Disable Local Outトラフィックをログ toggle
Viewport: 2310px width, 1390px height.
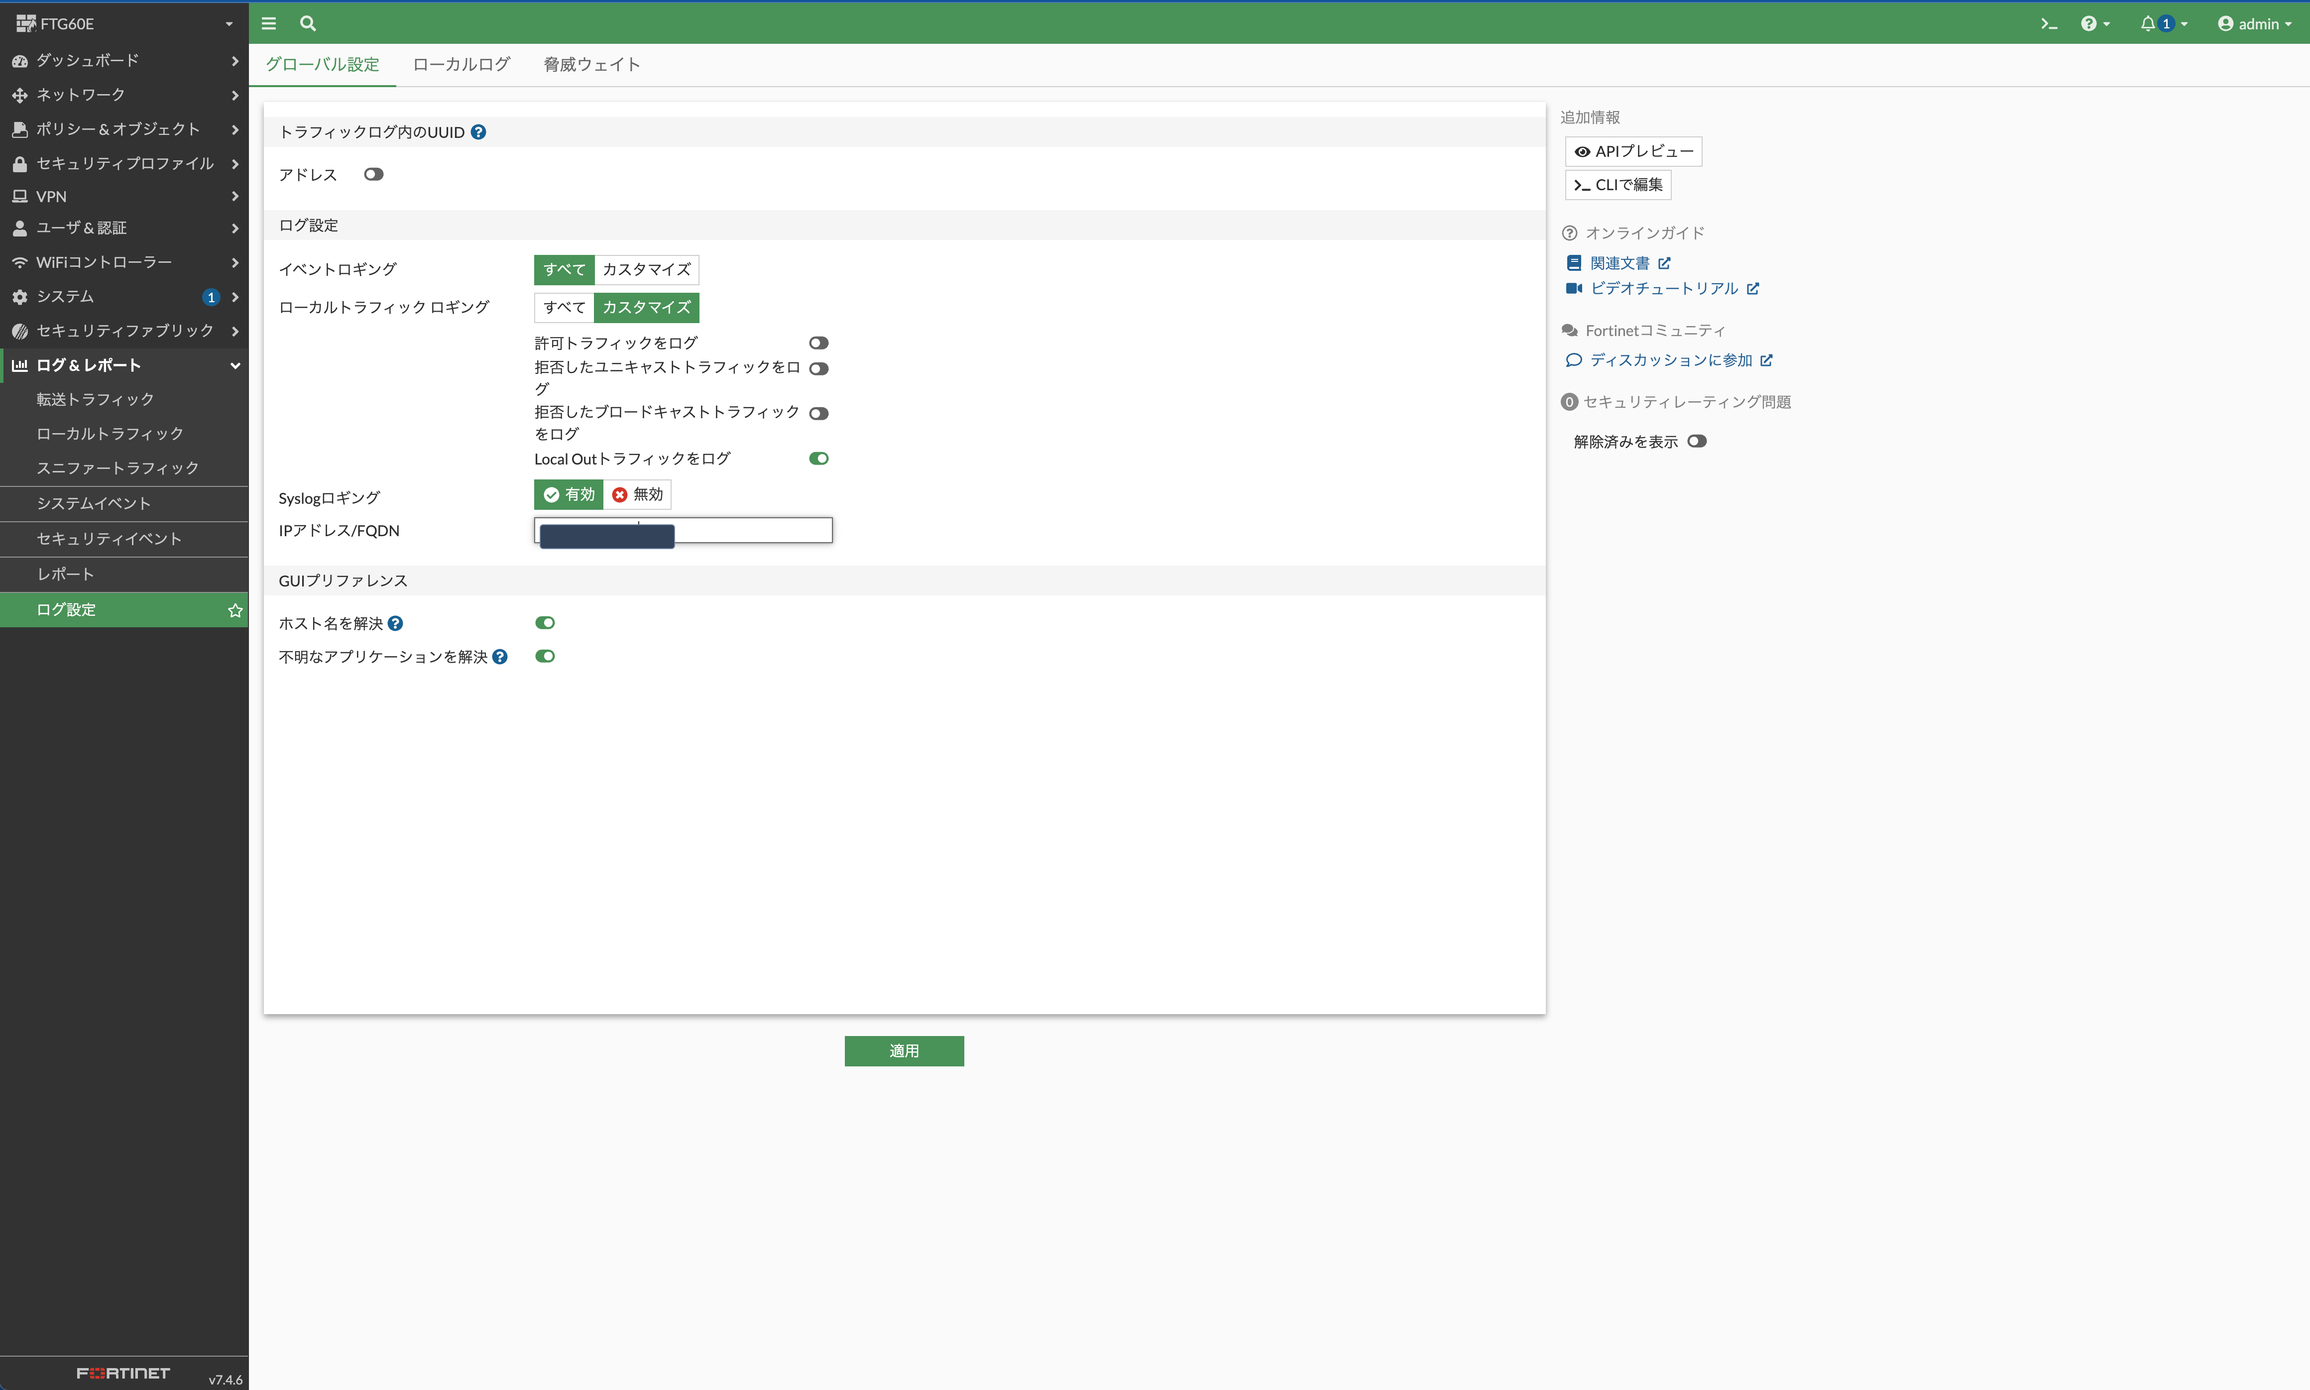tap(818, 458)
